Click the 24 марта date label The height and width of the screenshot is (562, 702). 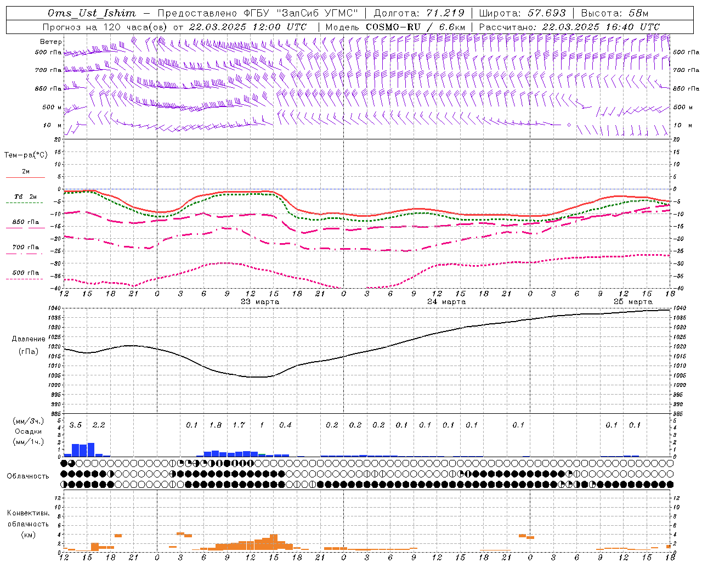tap(446, 301)
